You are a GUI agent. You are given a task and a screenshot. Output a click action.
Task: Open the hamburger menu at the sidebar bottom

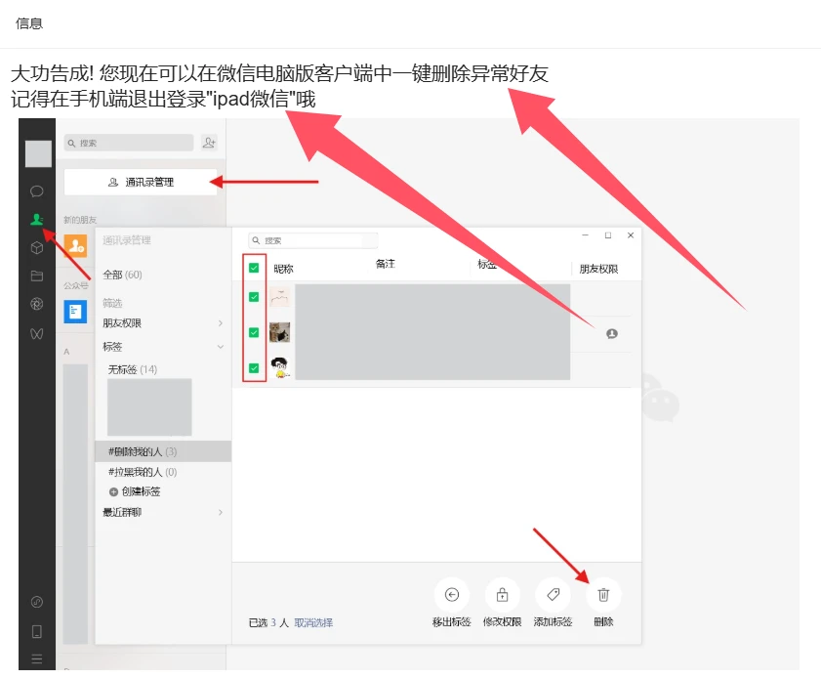click(x=37, y=658)
